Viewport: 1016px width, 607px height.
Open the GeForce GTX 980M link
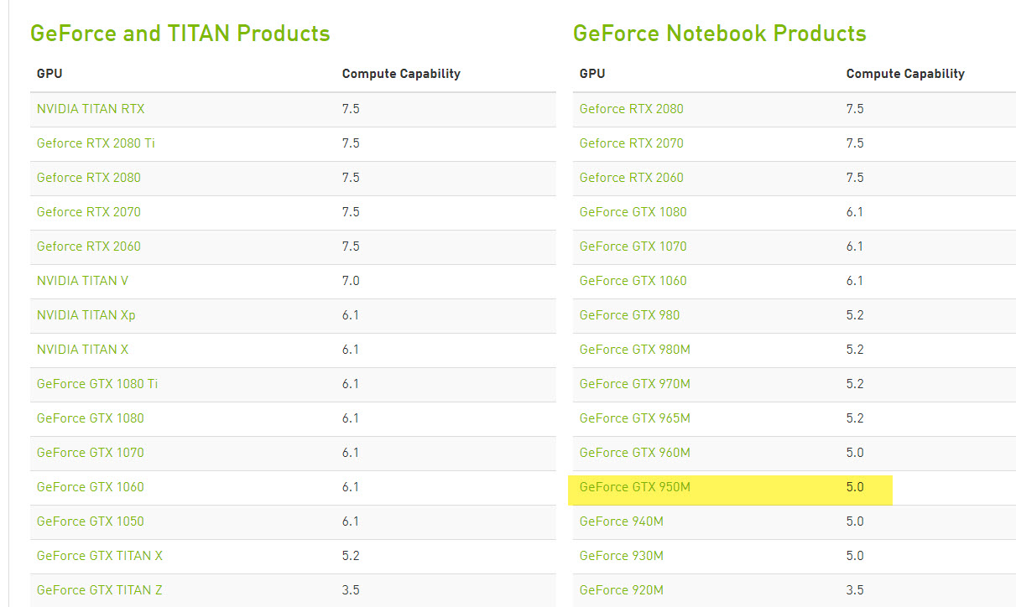pos(635,350)
